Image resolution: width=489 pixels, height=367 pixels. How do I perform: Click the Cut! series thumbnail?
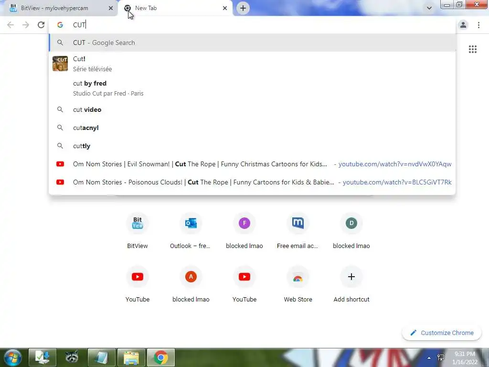[x=60, y=64]
